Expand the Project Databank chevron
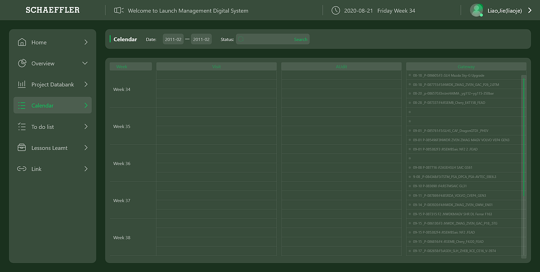Image resolution: width=540 pixels, height=272 pixels. 86,84
